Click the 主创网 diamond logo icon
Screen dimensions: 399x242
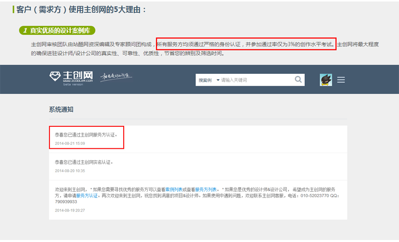[x=54, y=76]
